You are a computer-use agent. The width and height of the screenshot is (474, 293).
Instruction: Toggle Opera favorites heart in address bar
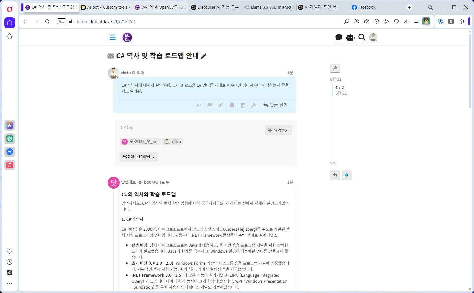(x=396, y=21)
